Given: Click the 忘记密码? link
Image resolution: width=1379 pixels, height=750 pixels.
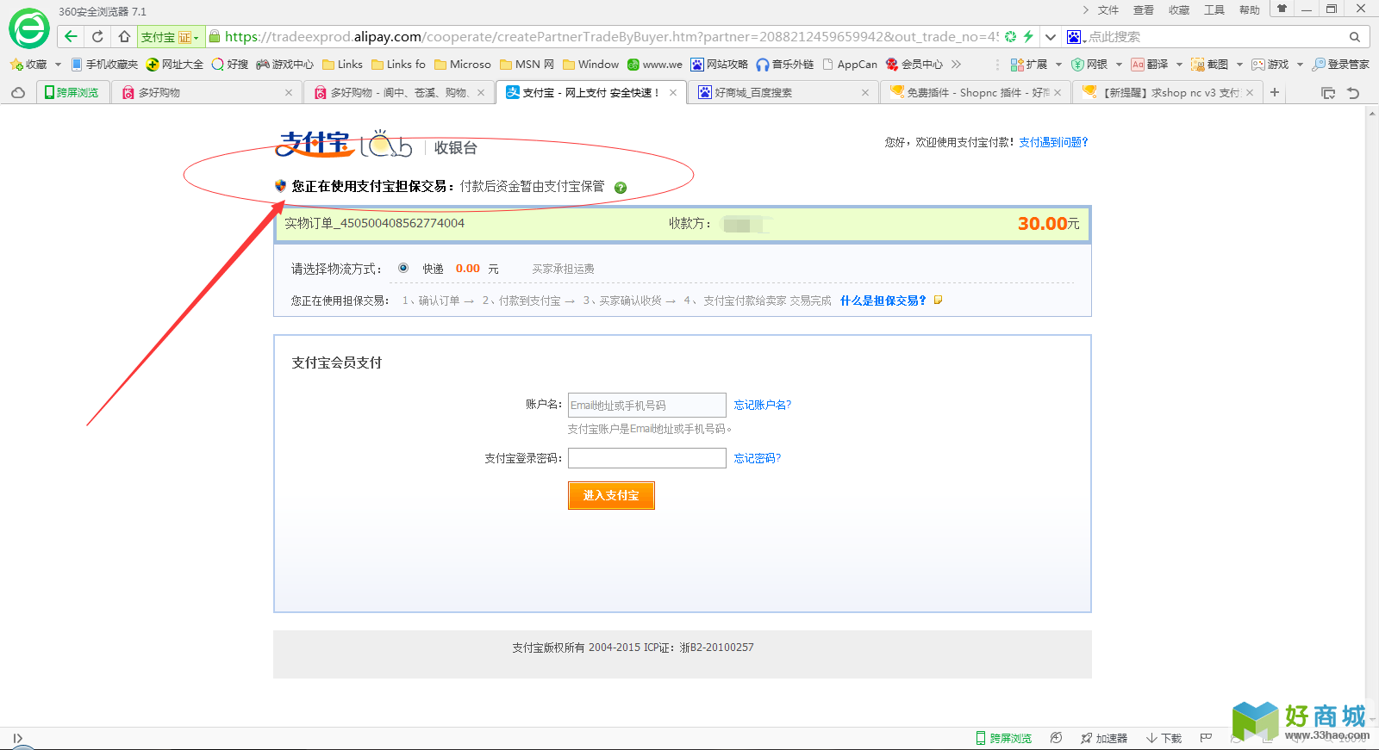Looking at the screenshot, I should [x=757, y=458].
